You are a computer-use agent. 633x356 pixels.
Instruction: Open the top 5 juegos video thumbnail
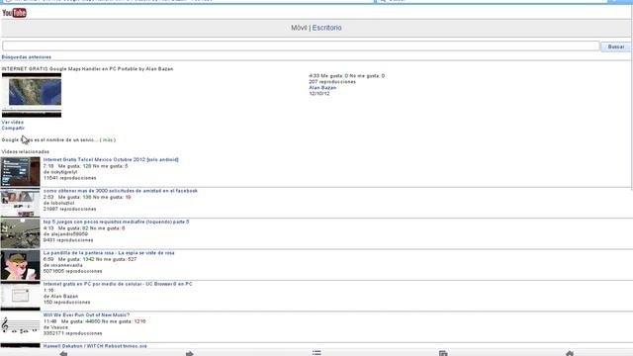tap(20, 233)
